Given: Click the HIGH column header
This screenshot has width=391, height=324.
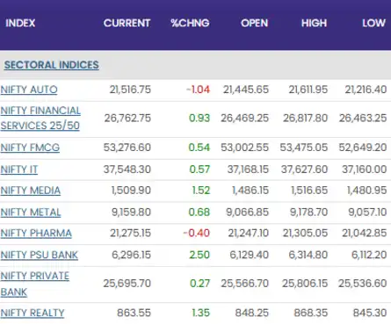Looking at the screenshot, I should 314,23.
